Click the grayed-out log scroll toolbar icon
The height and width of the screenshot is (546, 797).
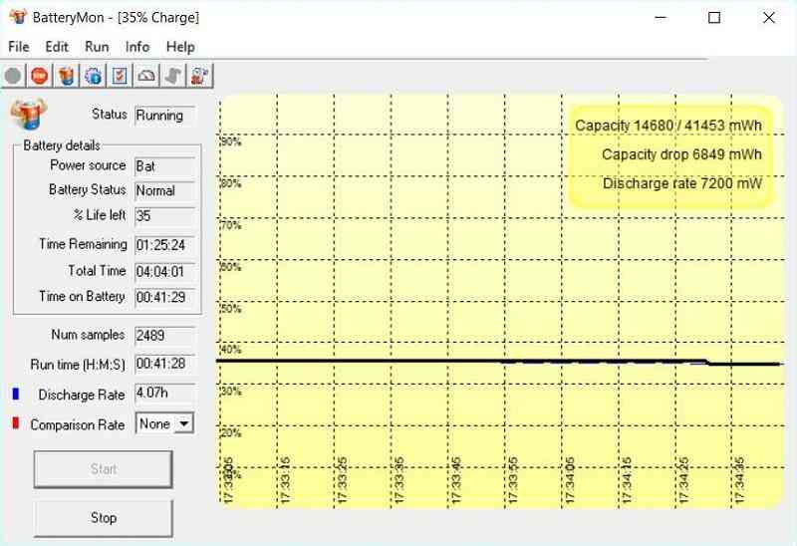pyautogui.click(x=173, y=77)
